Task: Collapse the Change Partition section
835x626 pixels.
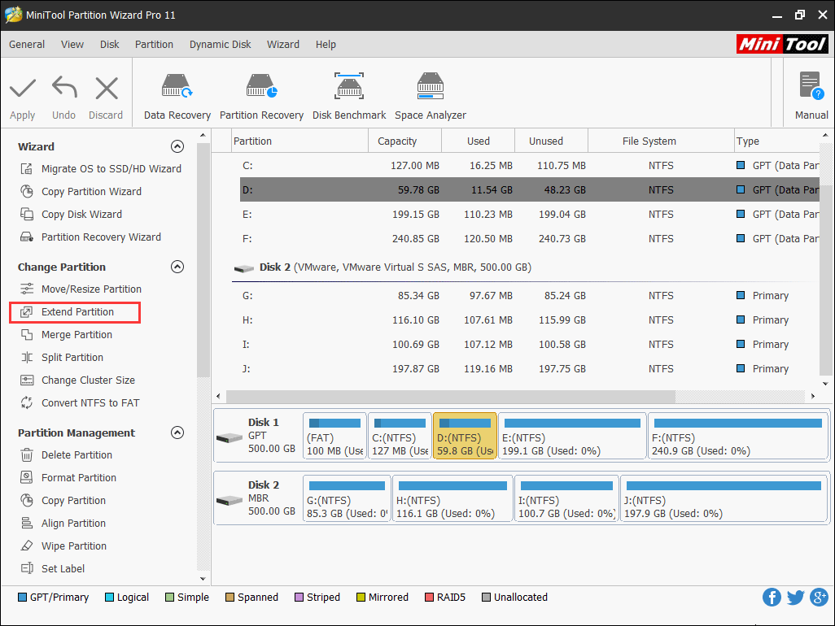Action: coord(177,267)
